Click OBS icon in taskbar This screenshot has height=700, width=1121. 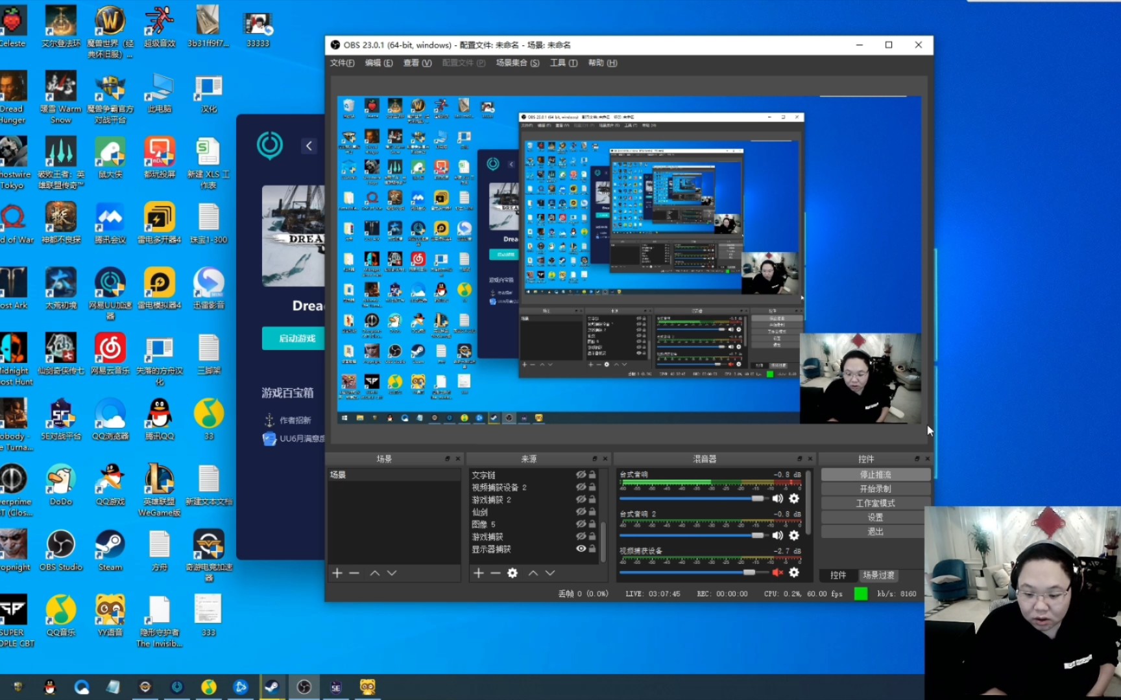coord(304,687)
